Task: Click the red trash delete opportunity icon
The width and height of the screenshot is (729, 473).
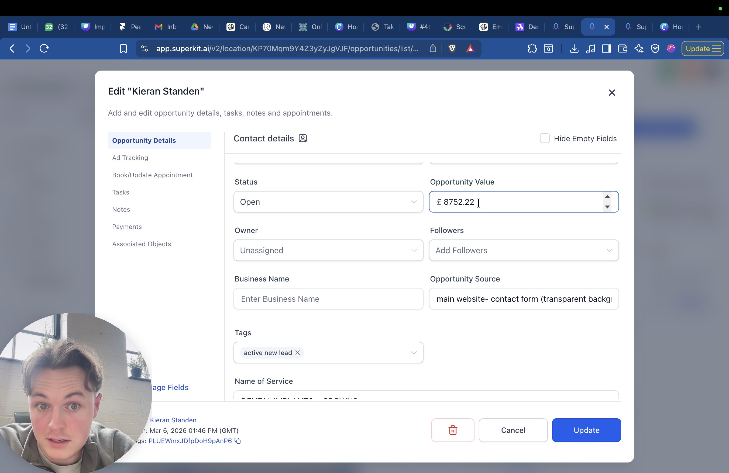Action: click(x=452, y=430)
